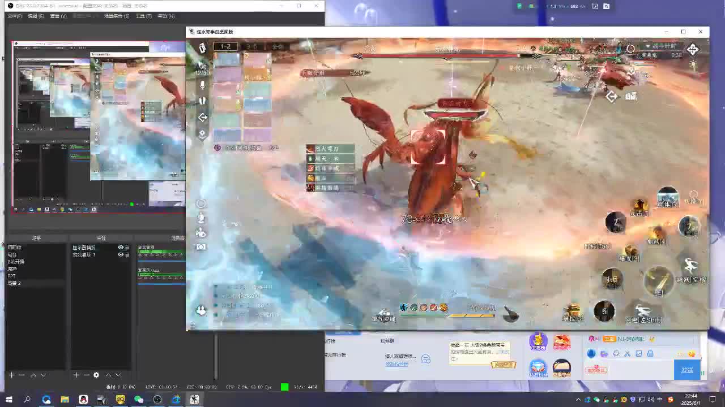Select the 1-2 tab in game team panel

pyautogui.click(x=225, y=46)
